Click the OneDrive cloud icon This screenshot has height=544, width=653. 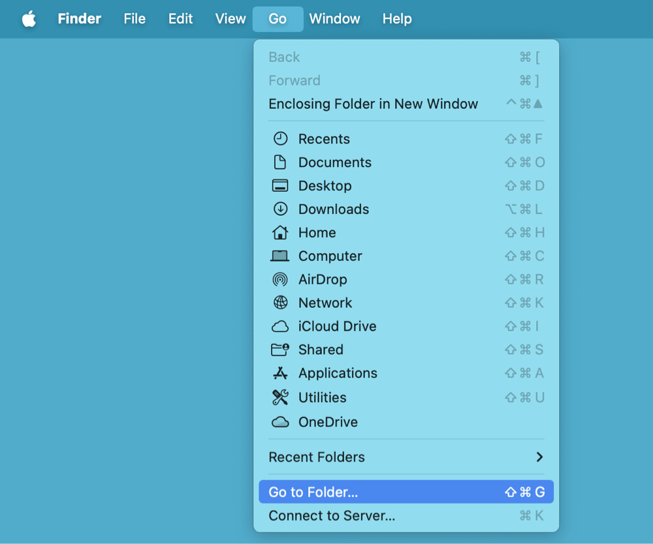coord(280,422)
